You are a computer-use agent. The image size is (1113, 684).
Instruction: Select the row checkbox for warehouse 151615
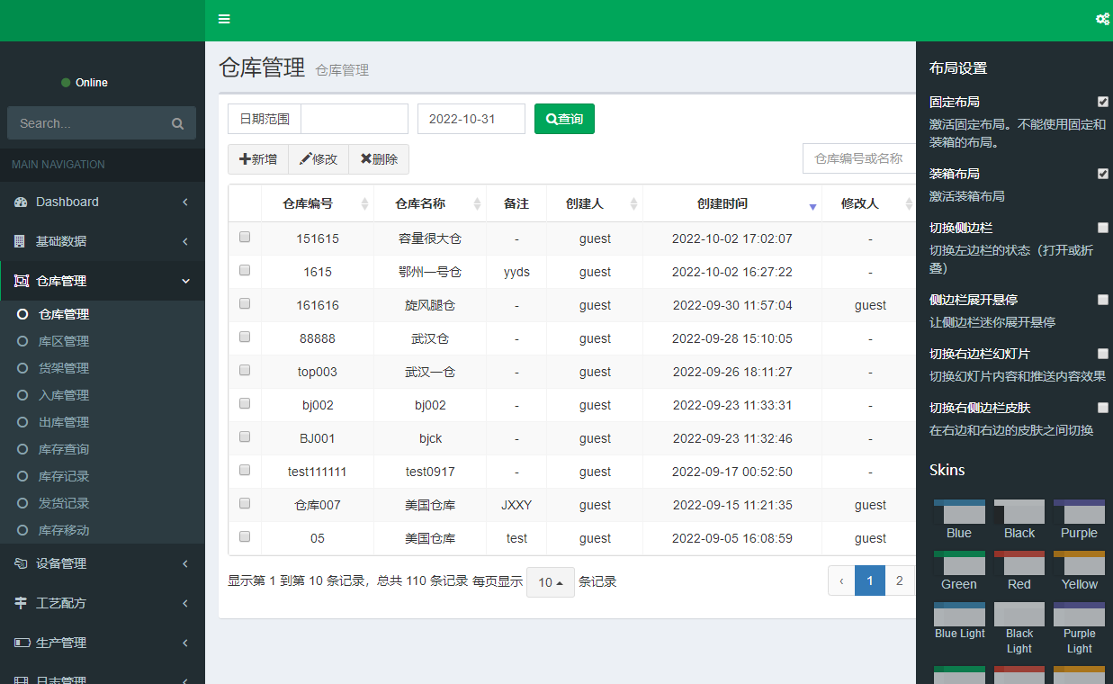pyautogui.click(x=245, y=238)
